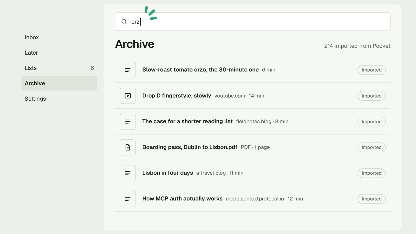Click the search magnifier icon
416x234 pixels.
coord(124,22)
